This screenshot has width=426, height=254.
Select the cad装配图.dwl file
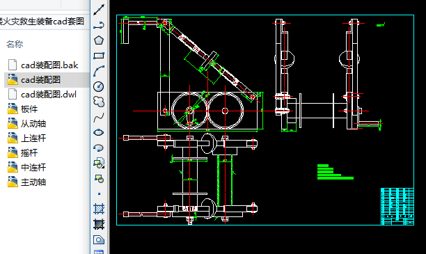click(42, 95)
